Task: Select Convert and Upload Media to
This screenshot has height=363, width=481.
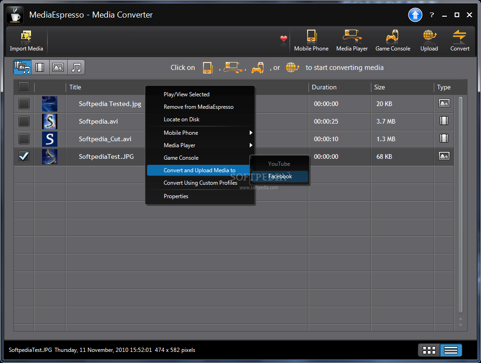Action: coord(199,170)
